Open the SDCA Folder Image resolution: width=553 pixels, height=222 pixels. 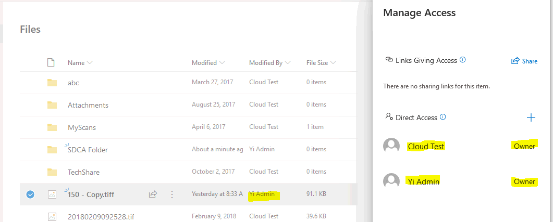(88, 150)
